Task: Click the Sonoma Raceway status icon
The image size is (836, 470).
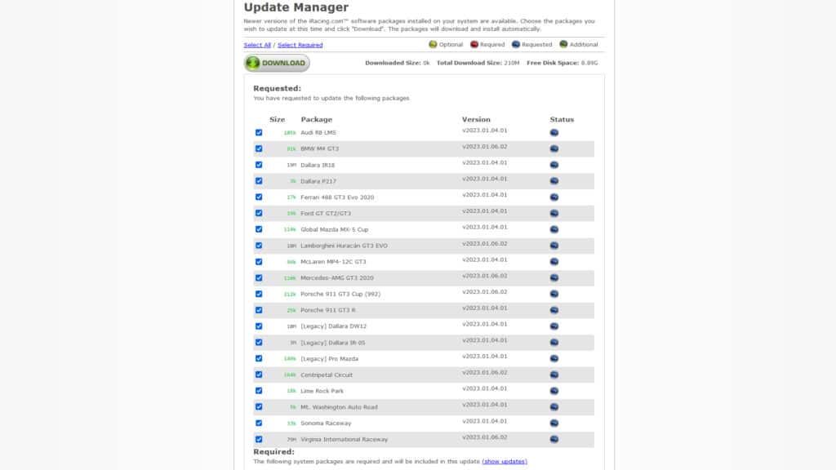Action: point(554,423)
